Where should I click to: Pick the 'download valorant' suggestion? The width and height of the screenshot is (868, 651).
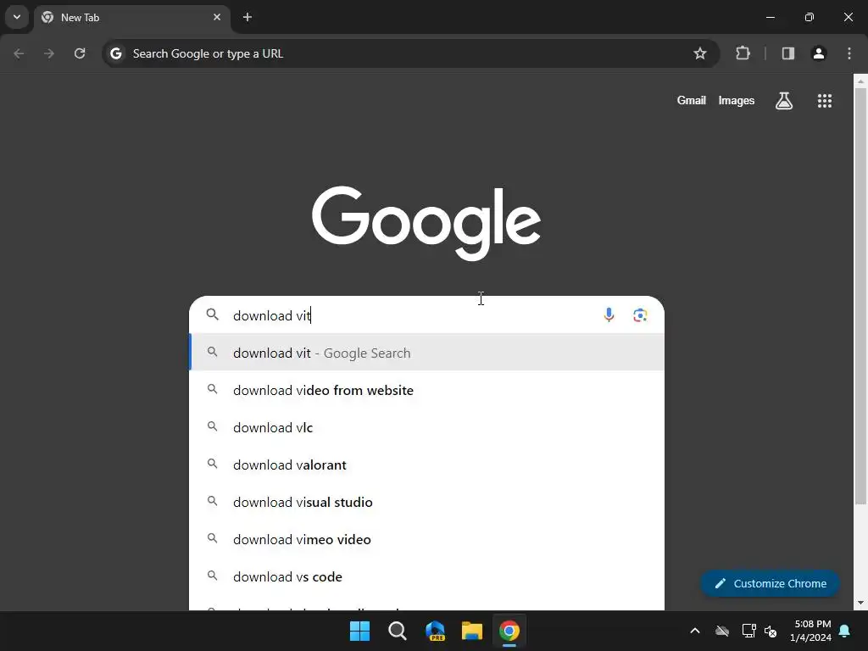pyautogui.click(x=427, y=465)
